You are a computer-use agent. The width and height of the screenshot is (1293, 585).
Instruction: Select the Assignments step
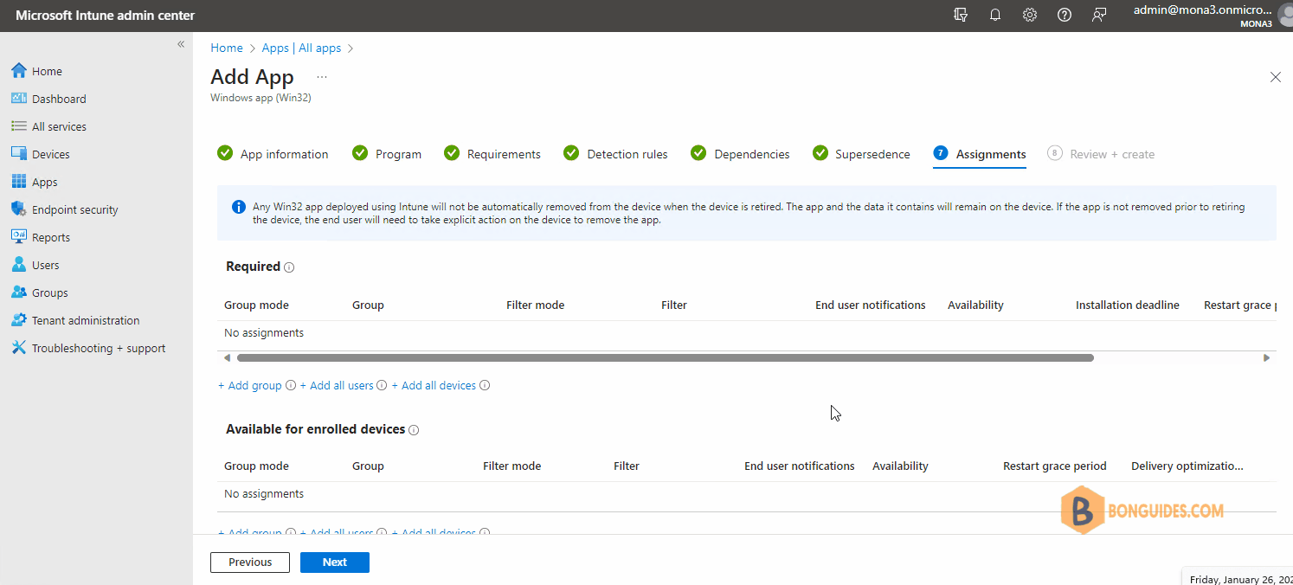click(x=980, y=154)
